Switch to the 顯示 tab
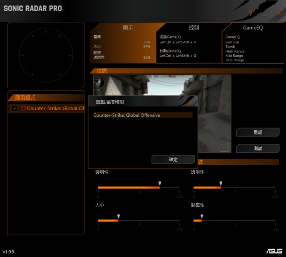Image resolution: width=286 pixels, height=257 pixels. 128,28
